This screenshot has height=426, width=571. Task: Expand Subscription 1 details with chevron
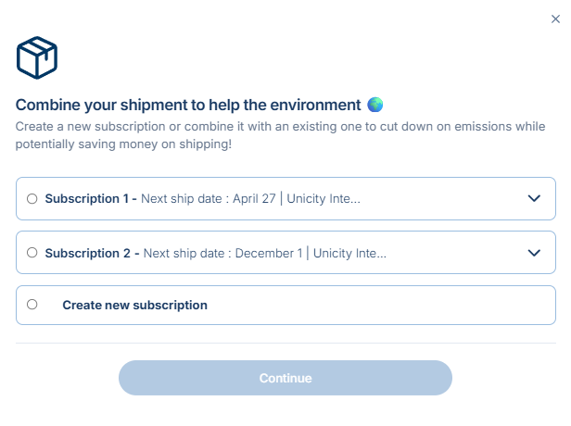534,198
